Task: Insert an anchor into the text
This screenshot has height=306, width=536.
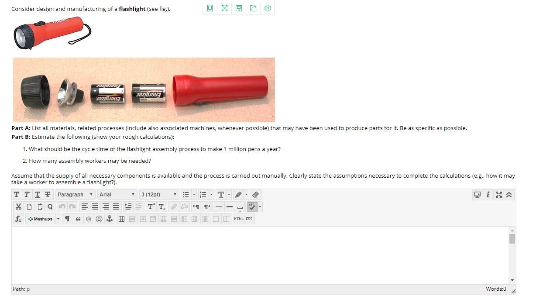Action: click(110, 219)
